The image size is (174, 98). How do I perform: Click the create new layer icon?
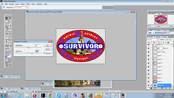coord(166,88)
